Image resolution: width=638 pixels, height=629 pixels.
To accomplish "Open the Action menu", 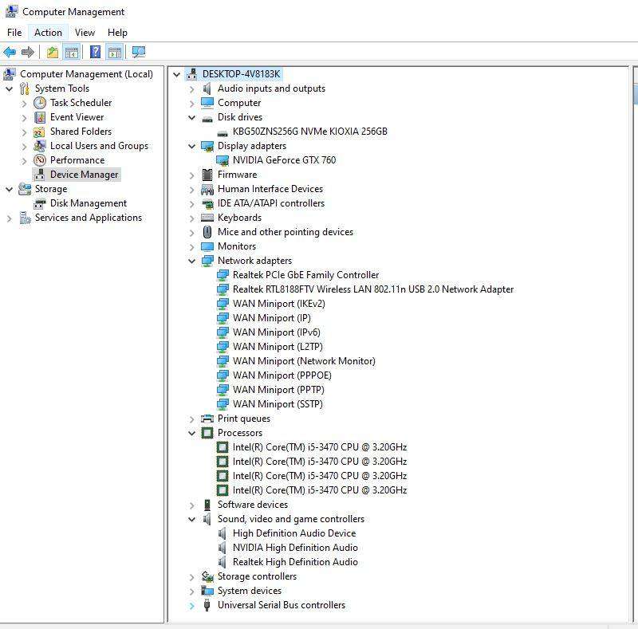I will coord(47,32).
